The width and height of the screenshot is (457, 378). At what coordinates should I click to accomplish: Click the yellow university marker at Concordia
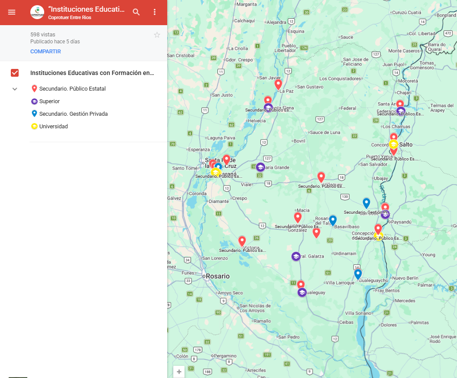point(393,144)
